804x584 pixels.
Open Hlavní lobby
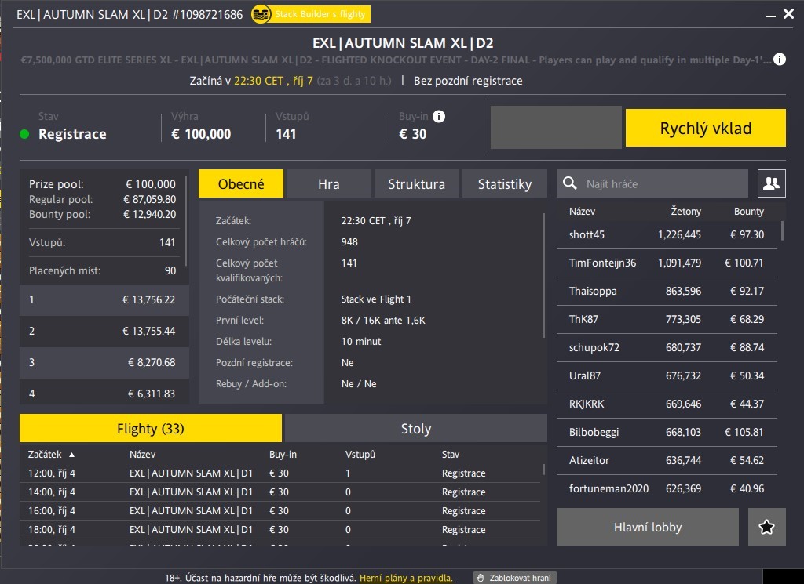click(x=647, y=527)
